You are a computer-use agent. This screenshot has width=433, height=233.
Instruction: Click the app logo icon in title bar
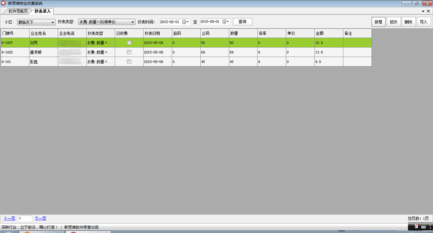tap(3, 3)
